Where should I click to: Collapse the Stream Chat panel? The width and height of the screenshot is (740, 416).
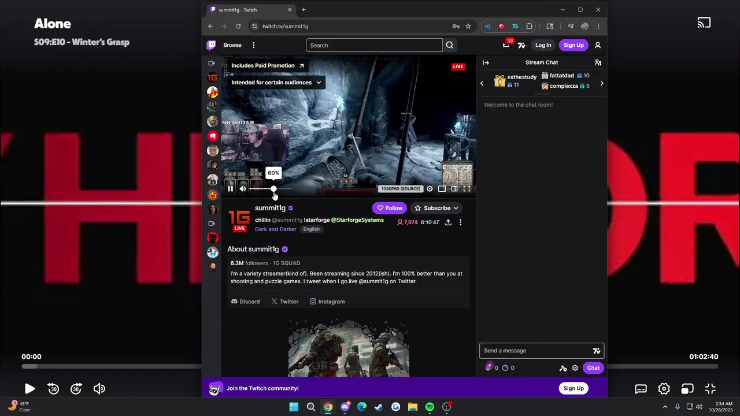486,62
